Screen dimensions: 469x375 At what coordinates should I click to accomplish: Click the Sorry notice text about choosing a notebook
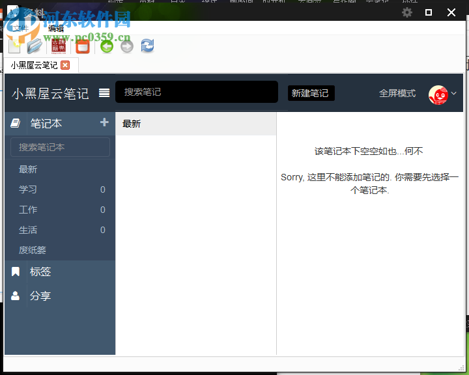pos(370,184)
